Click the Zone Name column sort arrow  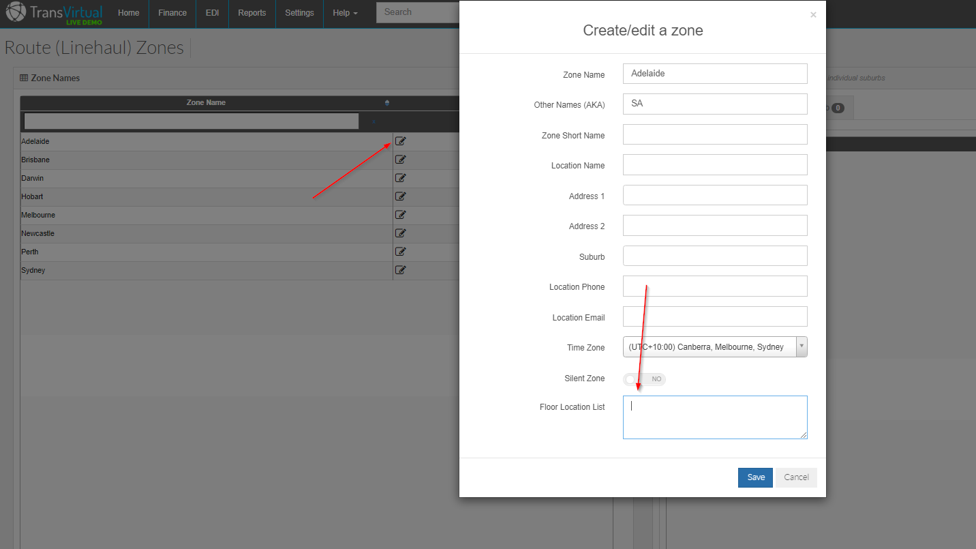coord(387,103)
